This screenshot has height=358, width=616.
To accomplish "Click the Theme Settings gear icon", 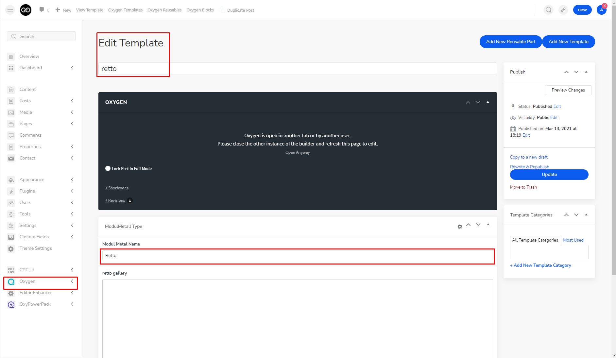I will [x=11, y=248].
